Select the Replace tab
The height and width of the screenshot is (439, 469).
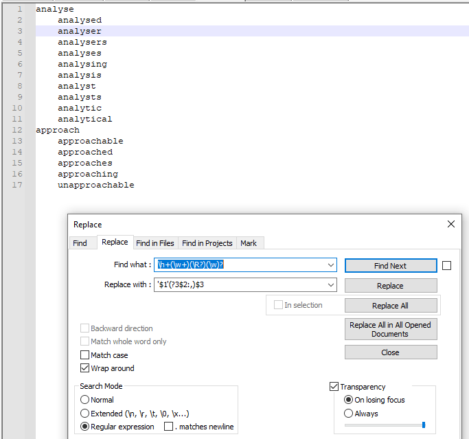tap(115, 242)
